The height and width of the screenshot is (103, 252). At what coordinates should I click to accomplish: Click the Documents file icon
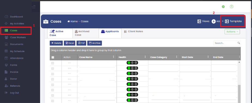[6, 44]
